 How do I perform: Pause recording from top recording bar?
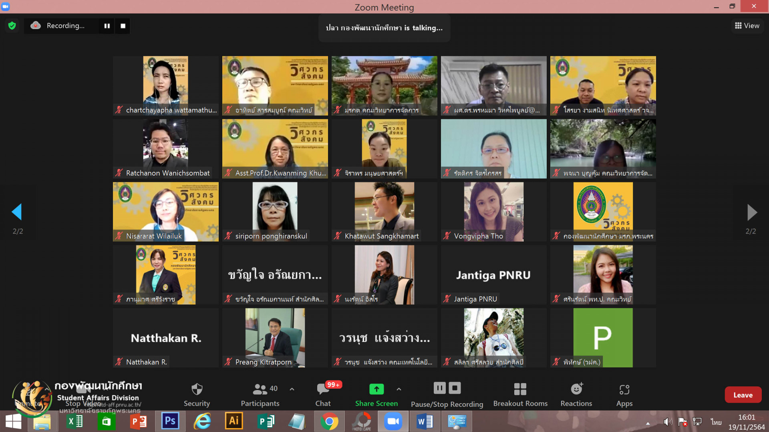tap(107, 26)
